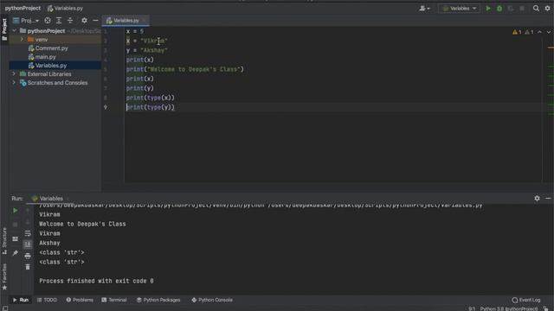This screenshot has height=311, width=554.
Task: Toggle the Favorites side tool window tab
Action: [x=4, y=276]
